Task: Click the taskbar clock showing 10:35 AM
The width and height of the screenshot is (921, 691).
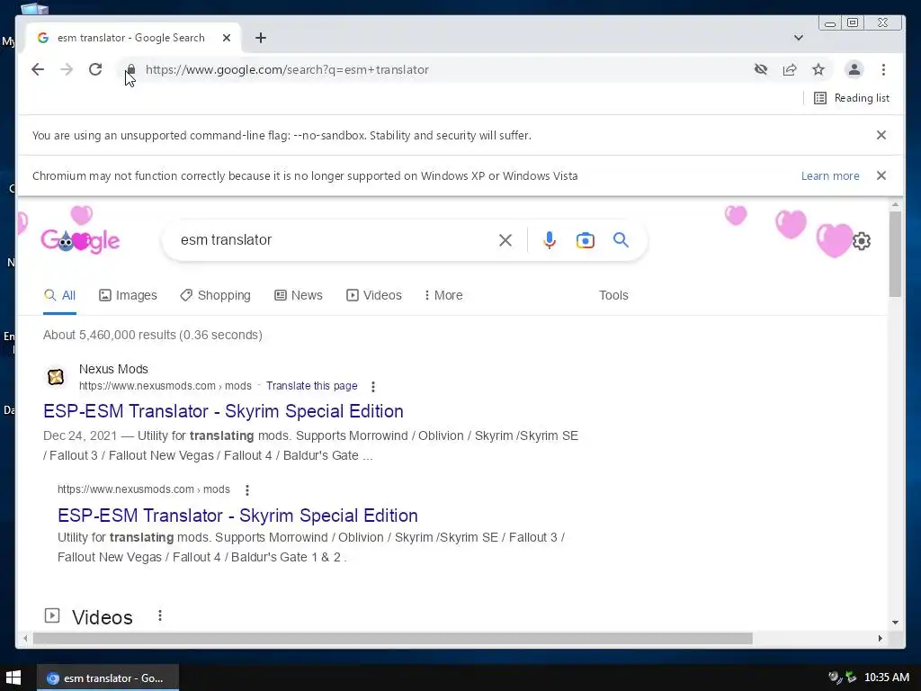Action: [x=886, y=678]
